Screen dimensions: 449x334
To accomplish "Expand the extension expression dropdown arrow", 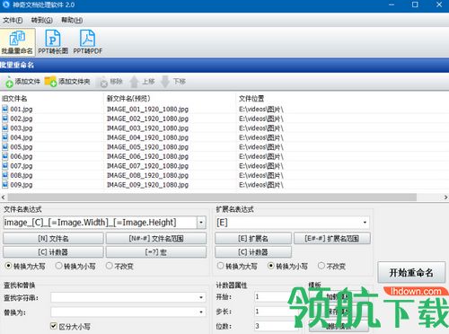I will (365, 223).
